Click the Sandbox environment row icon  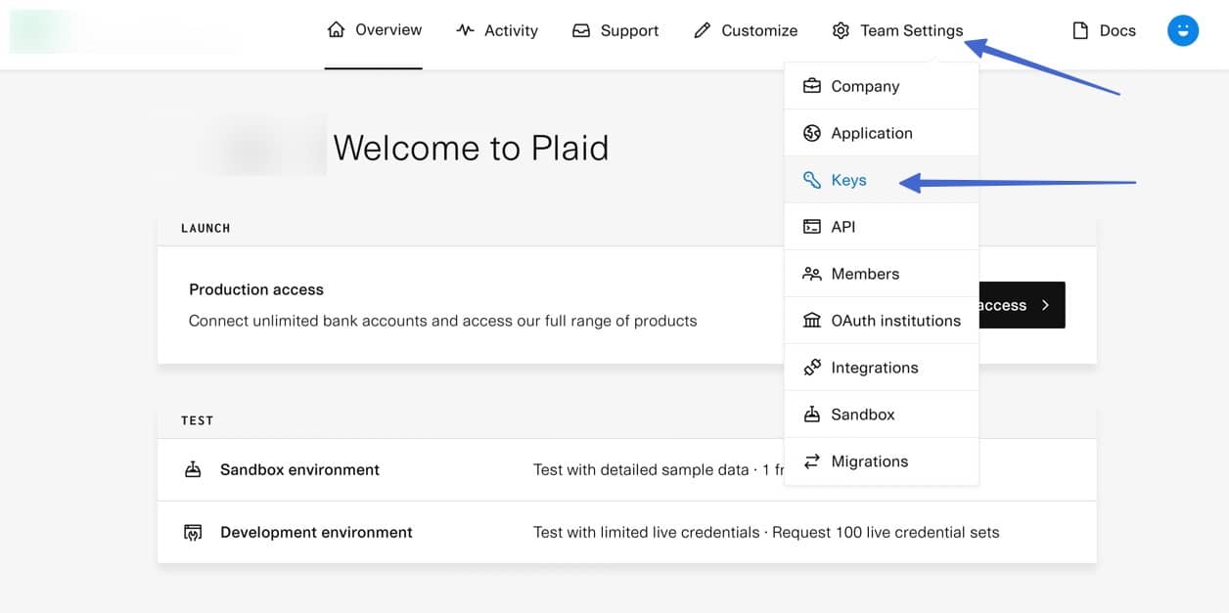(x=193, y=469)
